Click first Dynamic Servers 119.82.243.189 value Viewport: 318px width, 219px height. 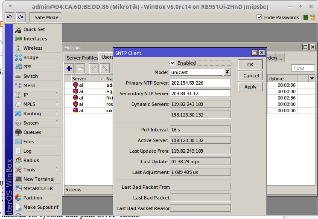(x=200, y=104)
